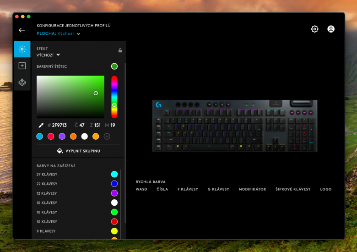Screen dimensions: 357x252
Task: Click the hex color code field
Action: 59,125
